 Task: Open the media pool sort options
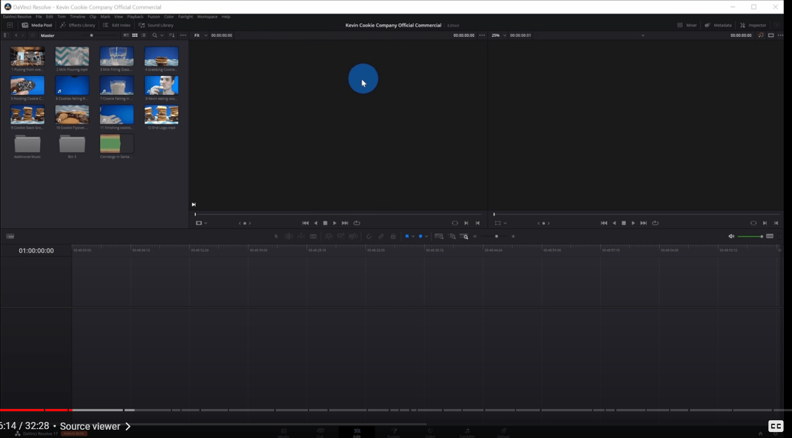pos(172,36)
